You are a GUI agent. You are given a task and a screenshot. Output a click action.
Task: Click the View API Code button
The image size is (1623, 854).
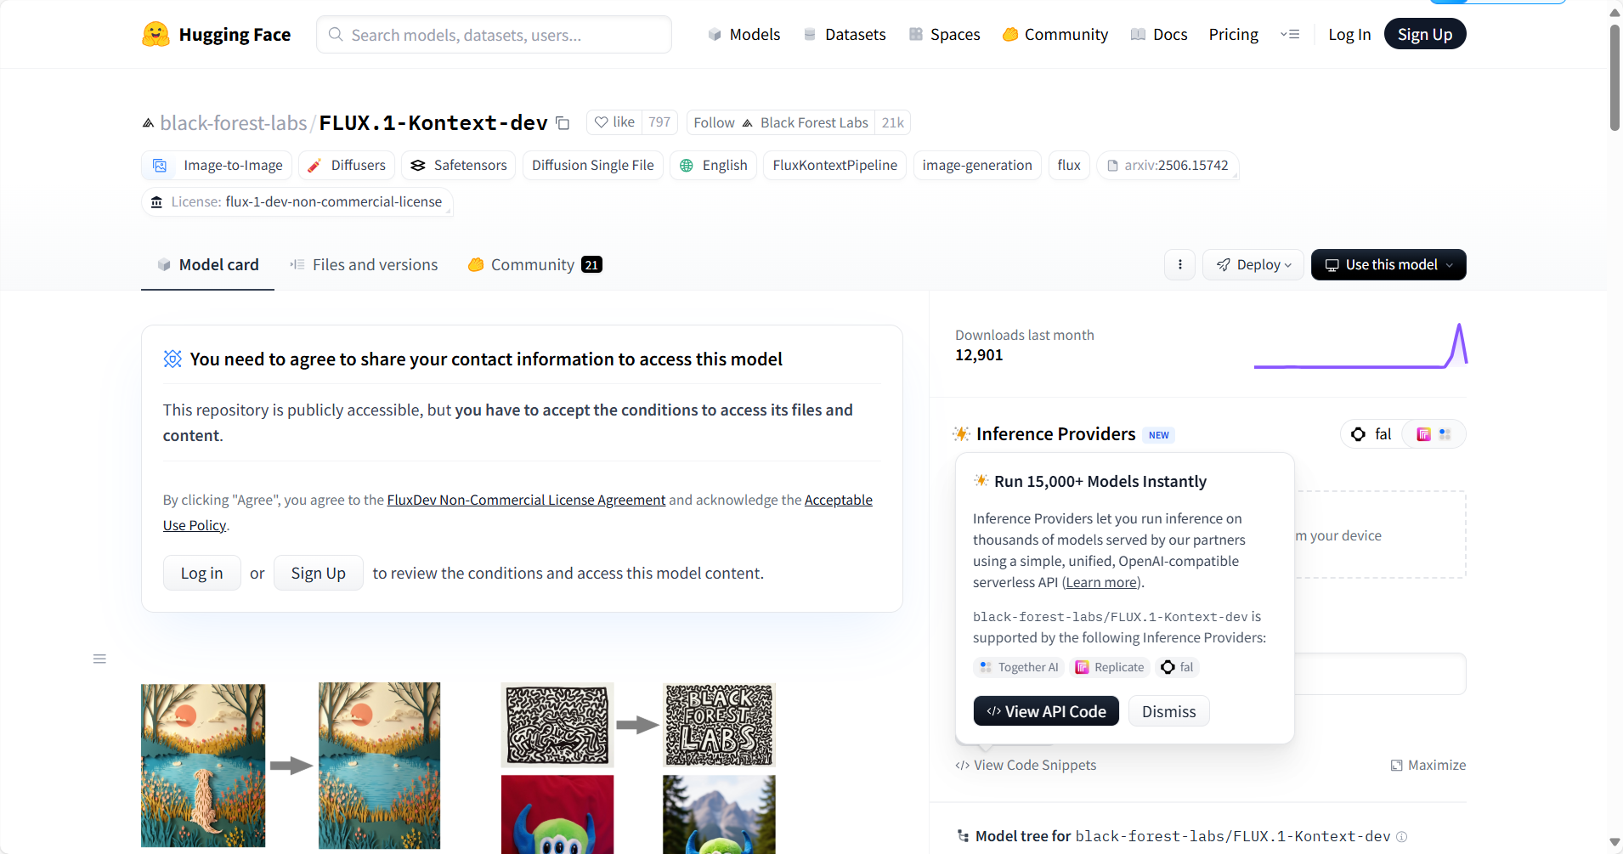point(1046,711)
